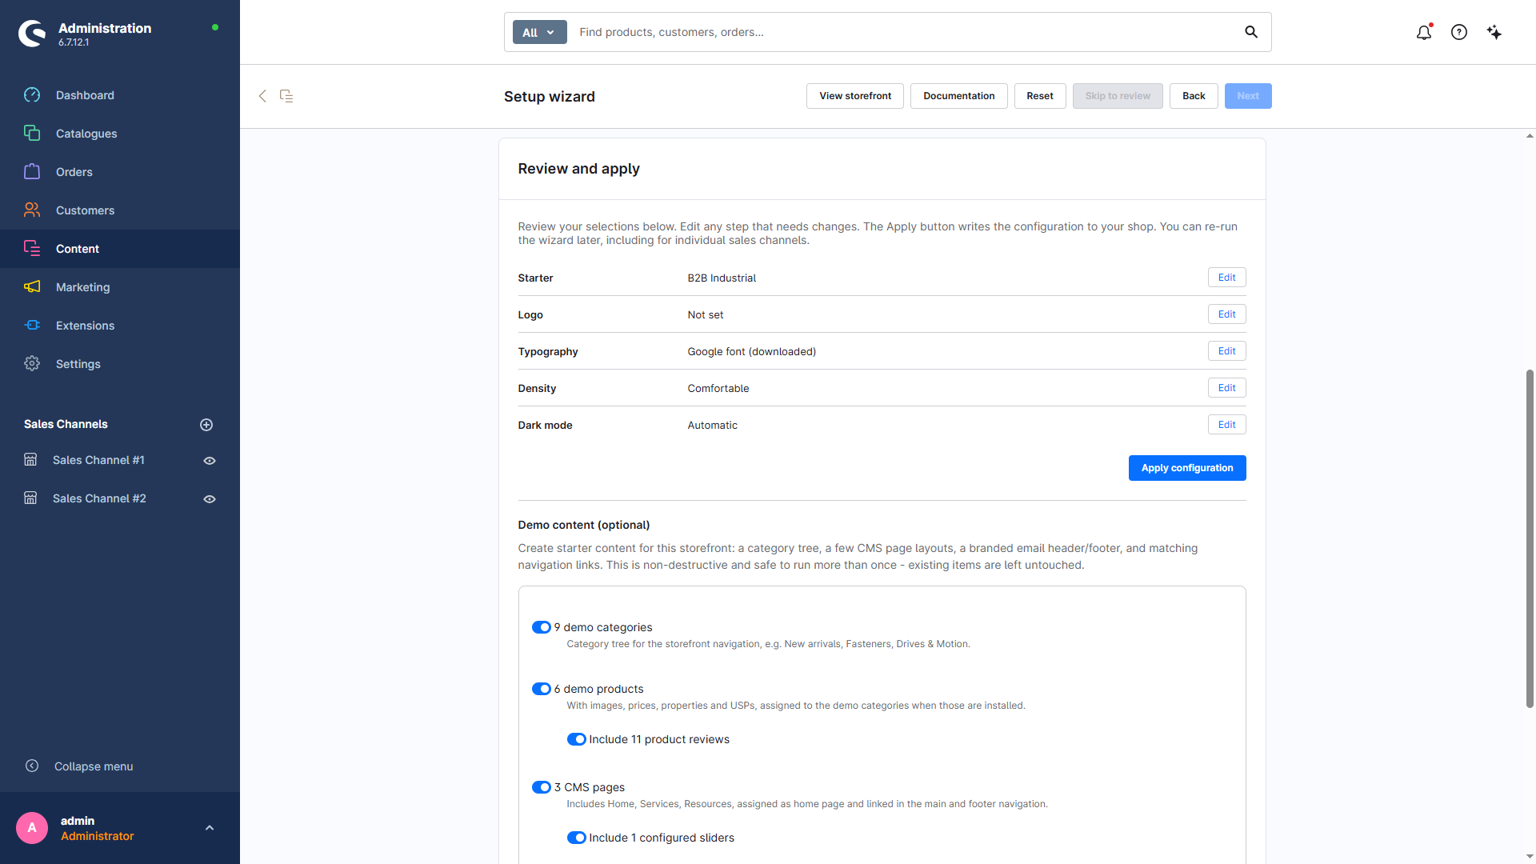Viewport: 1536px width, 864px height.
Task: Open the Documentation button
Action: pos(959,96)
